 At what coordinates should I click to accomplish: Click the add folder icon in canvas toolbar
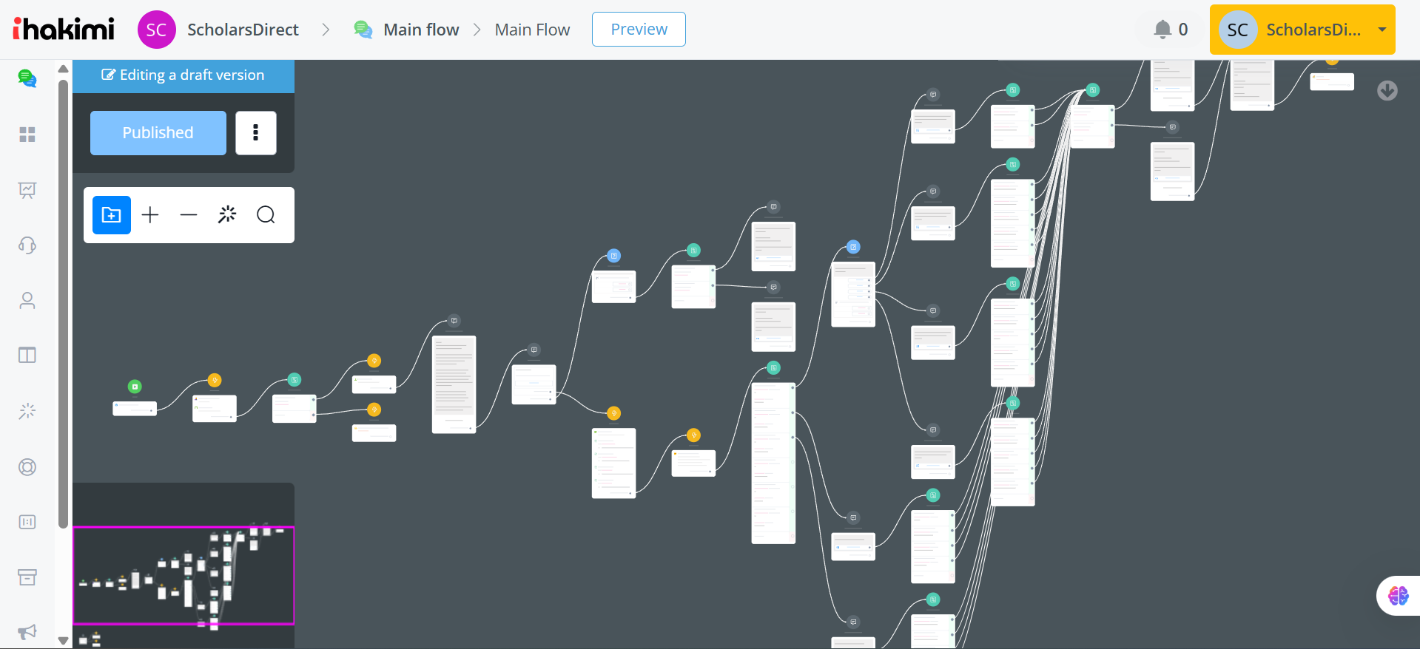[x=112, y=215]
